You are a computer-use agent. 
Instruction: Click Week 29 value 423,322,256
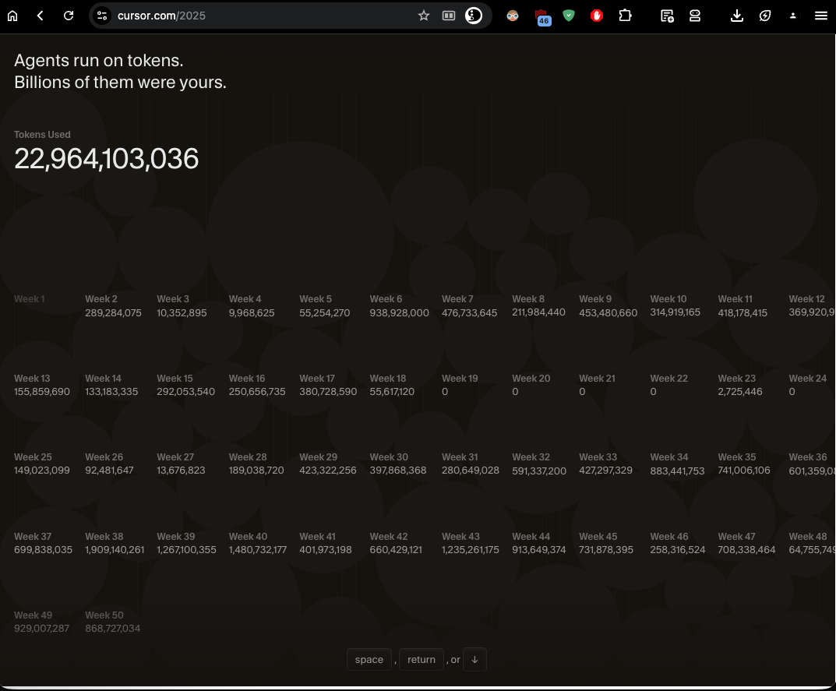point(328,471)
